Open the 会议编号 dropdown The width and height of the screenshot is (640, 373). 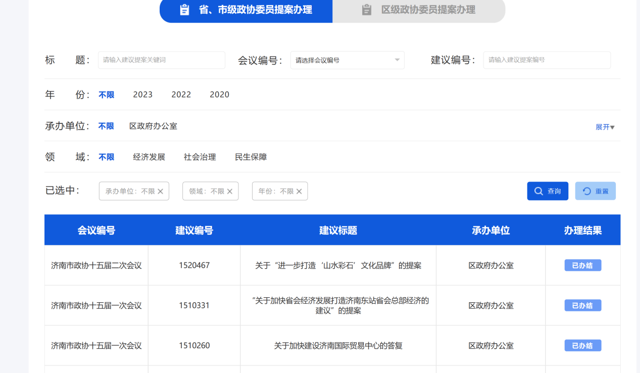point(347,60)
